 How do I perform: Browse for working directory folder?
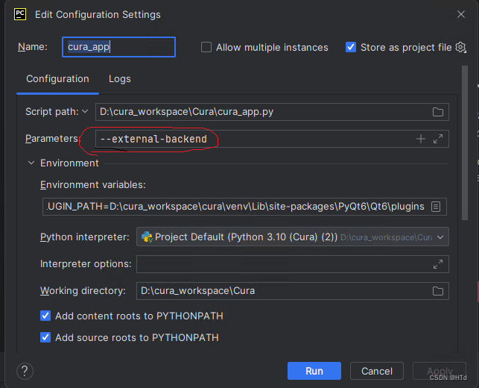click(x=438, y=290)
